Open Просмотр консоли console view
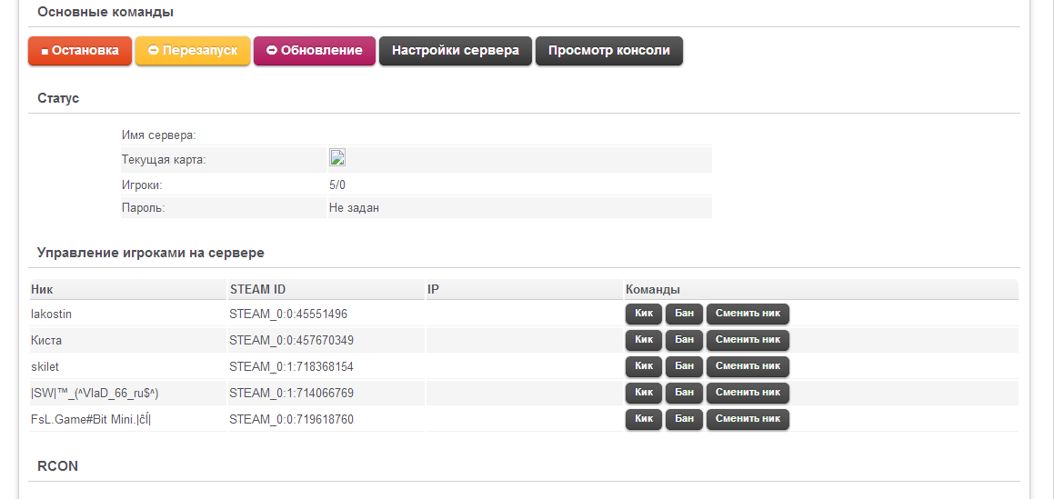This screenshot has height=499, width=1054. point(608,51)
